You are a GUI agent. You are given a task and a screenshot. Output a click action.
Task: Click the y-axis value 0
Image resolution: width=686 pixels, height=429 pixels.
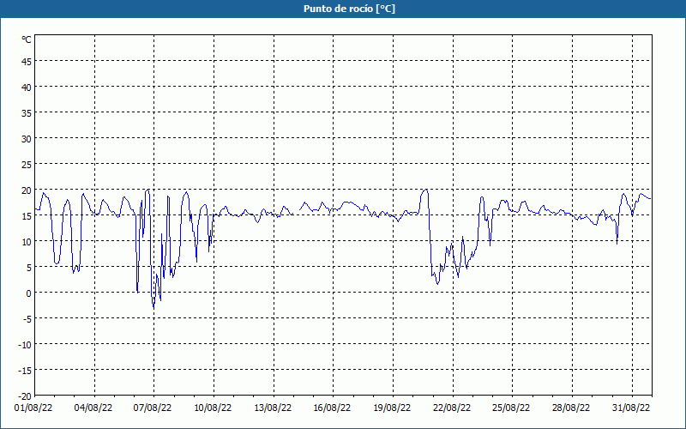point(29,293)
